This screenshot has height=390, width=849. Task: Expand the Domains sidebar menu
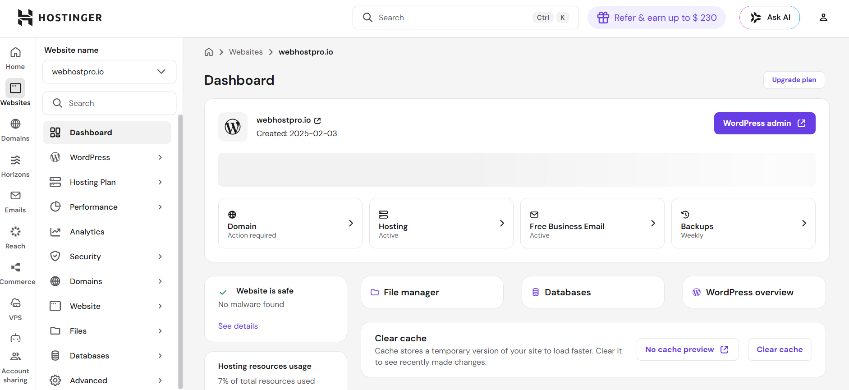pyautogui.click(x=160, y=281)
